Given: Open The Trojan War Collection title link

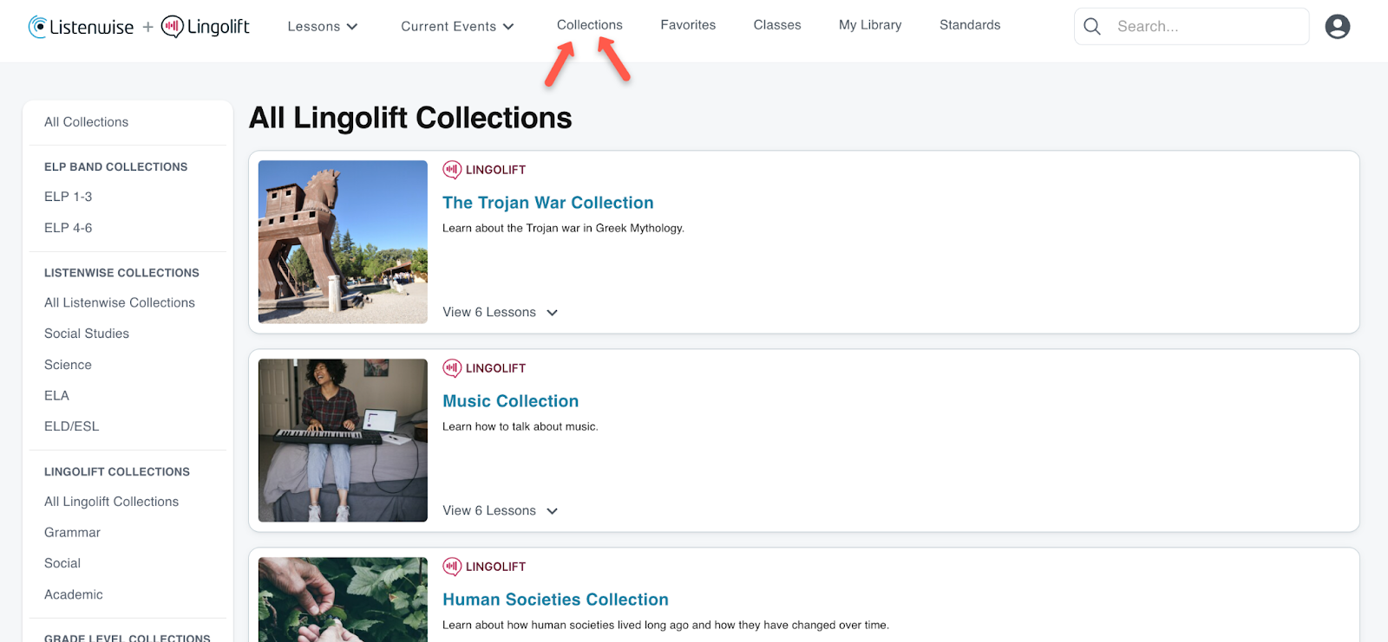Looking at the screenshot, I should tap(548, 203).
